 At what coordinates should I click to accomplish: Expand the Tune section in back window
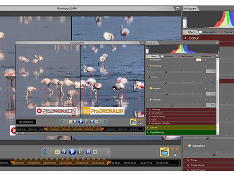(208, 160)
